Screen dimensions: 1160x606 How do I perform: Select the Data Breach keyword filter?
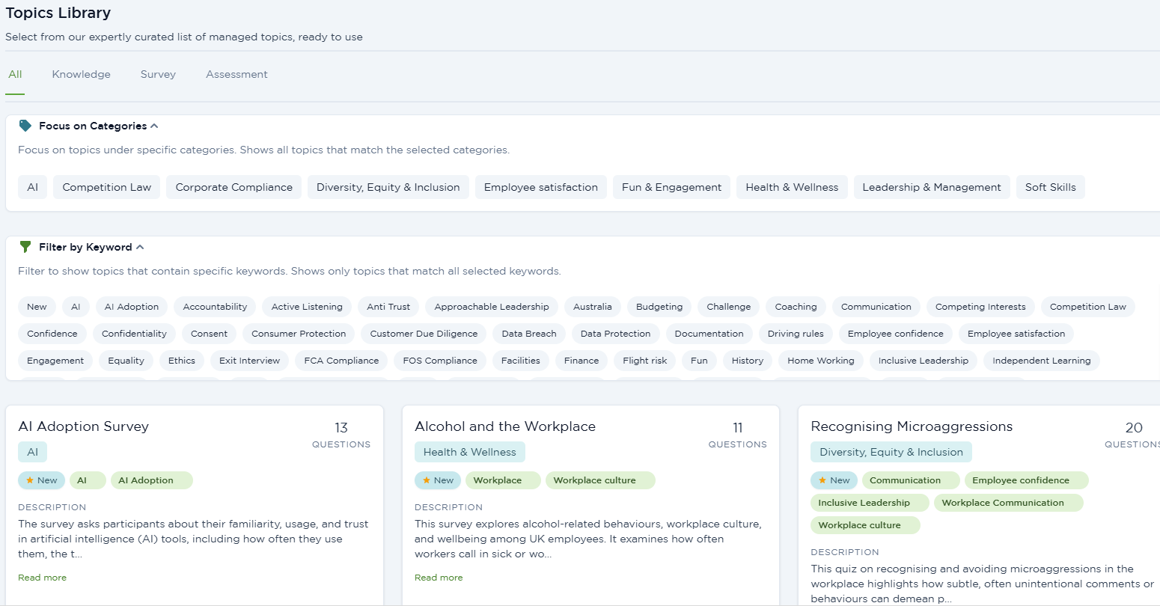click(528, 334)
